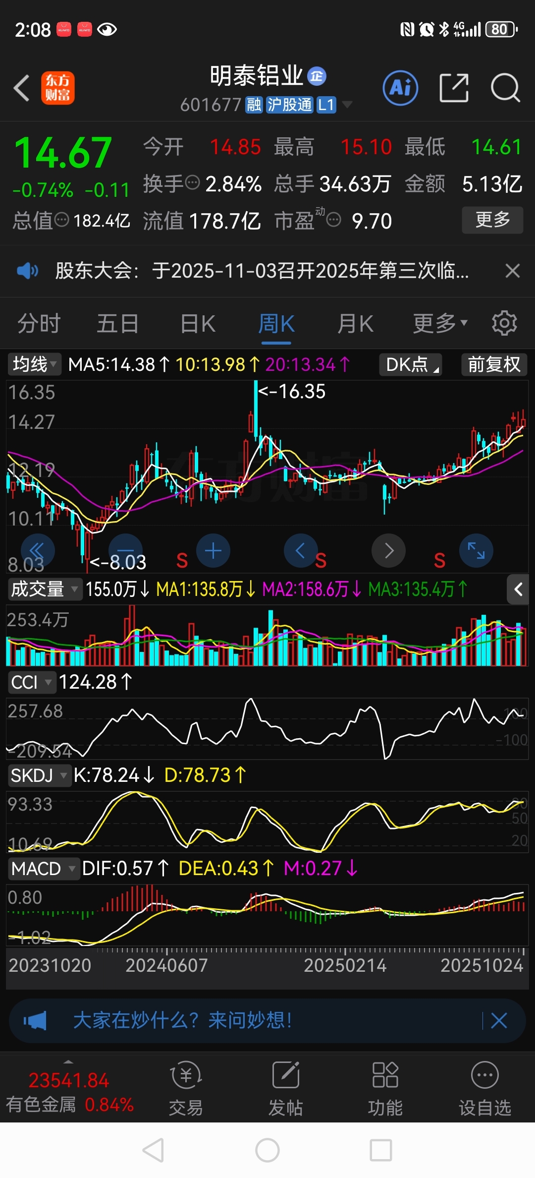Expand 更多 chart period dropdown
The width and height of the screenshot is (535, 1178).
click(x=440, y=324)
